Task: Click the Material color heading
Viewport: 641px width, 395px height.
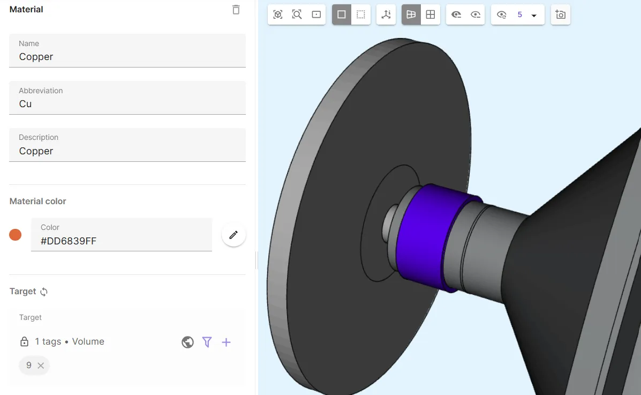Action: [x=37, y=202]
